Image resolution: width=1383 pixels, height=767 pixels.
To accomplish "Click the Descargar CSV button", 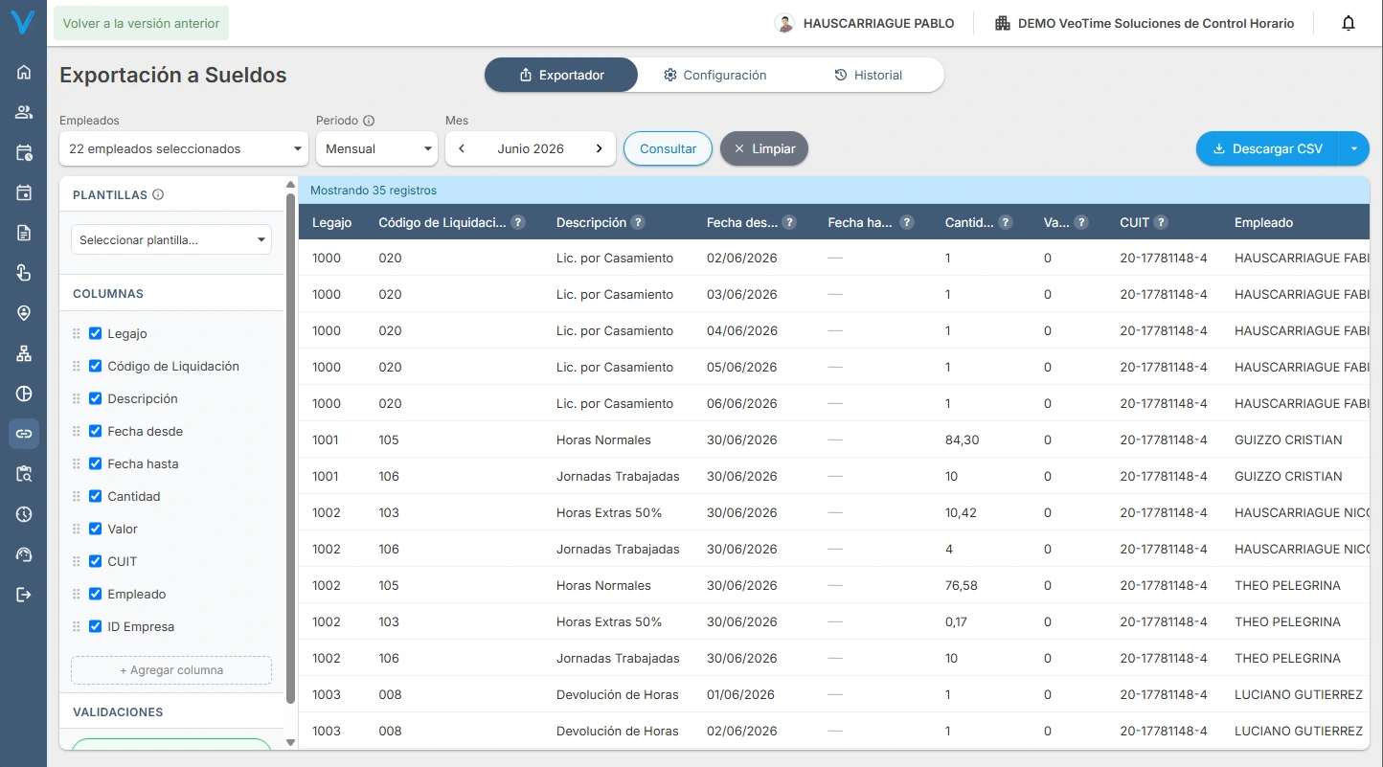I will pos(1267,148).
